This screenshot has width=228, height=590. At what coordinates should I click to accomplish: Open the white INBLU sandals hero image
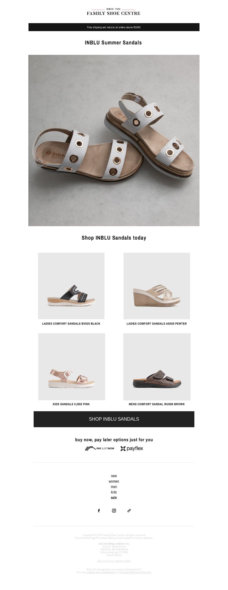[114, 141]
